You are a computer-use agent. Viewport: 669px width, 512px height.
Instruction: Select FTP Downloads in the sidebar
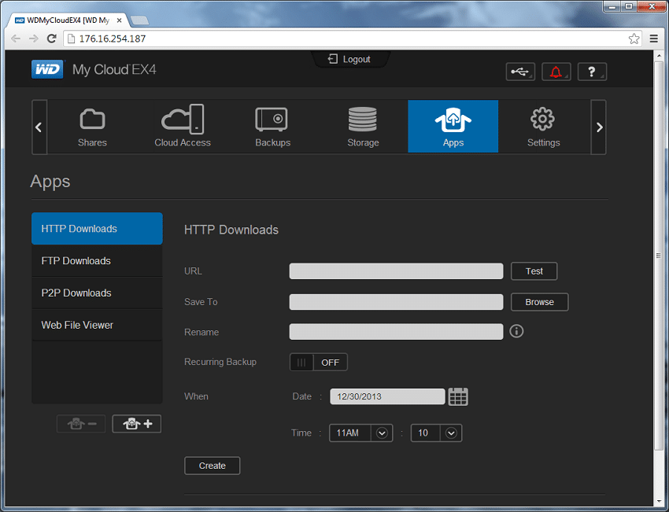(x=97, y=261)
